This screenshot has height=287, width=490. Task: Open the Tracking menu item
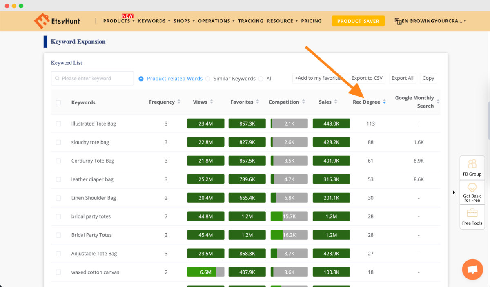[250, 21]
